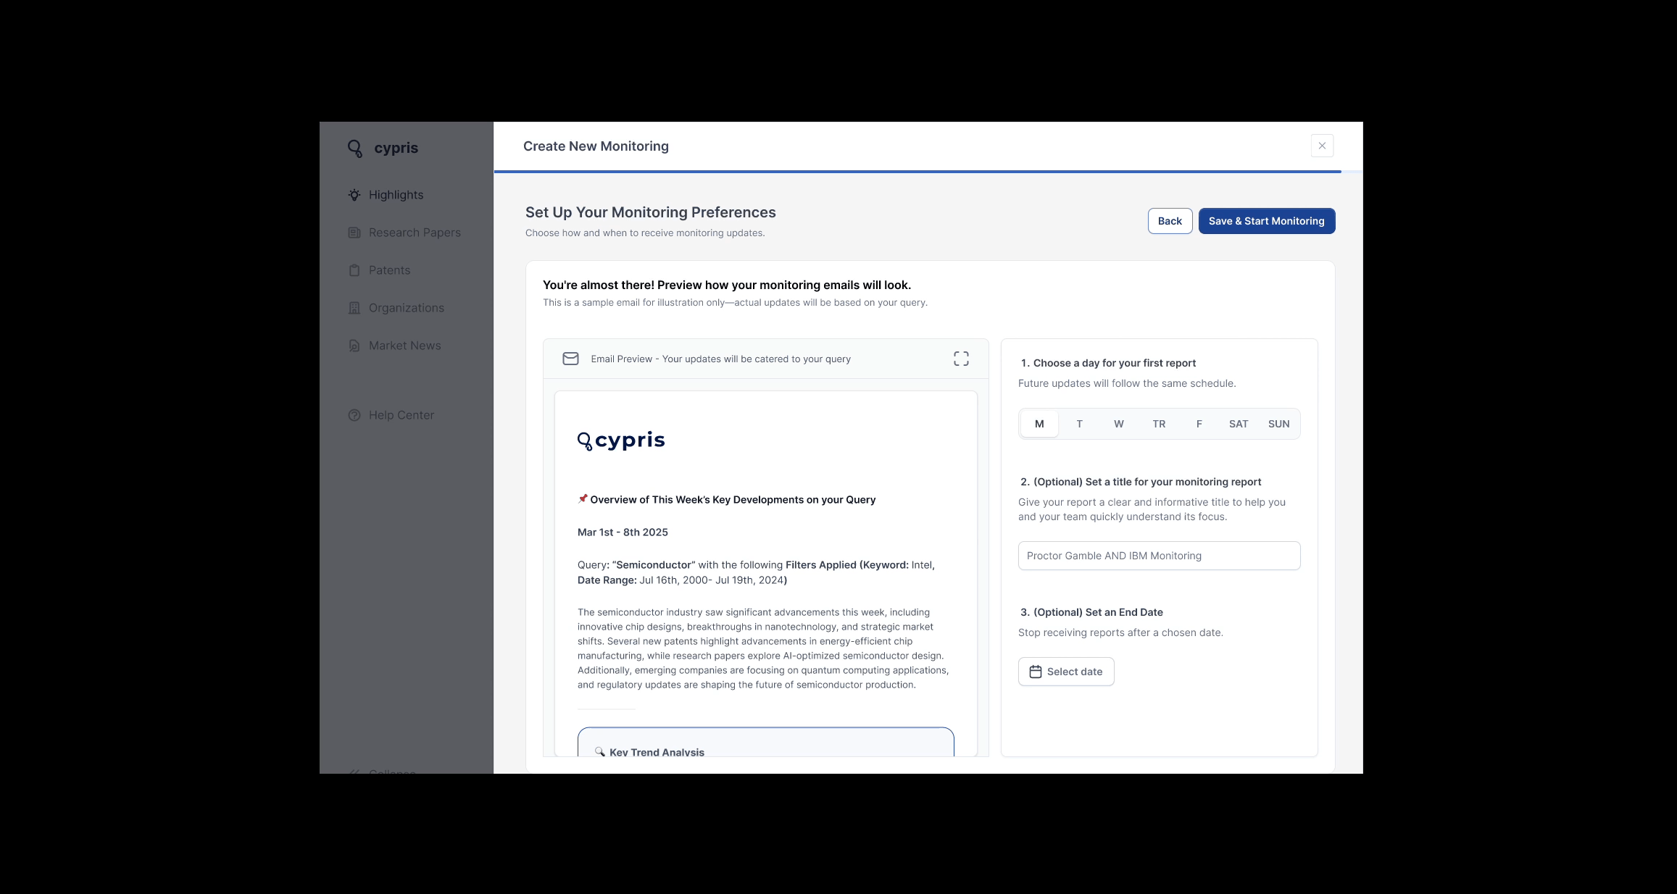Expand the email preview to fullscreen
The height and width of the screenshot is (894, 1677).
(x=961, y=359)
